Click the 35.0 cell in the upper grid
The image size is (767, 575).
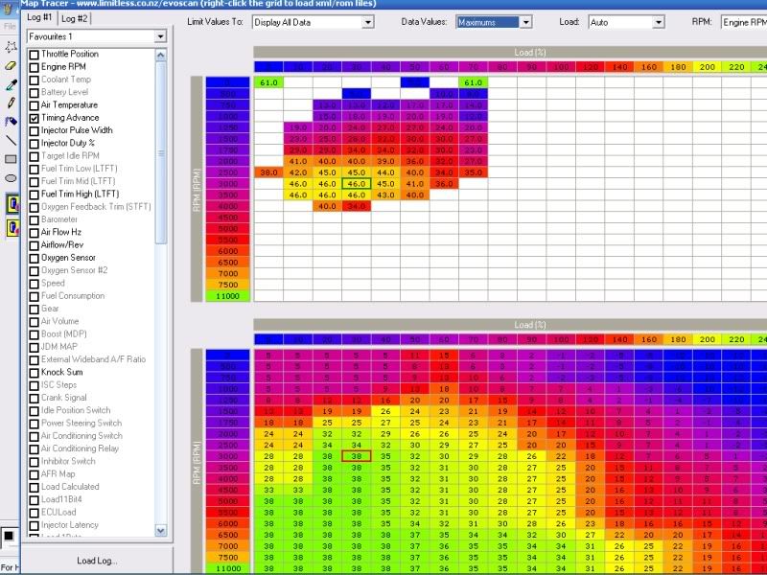coord(473,172)
